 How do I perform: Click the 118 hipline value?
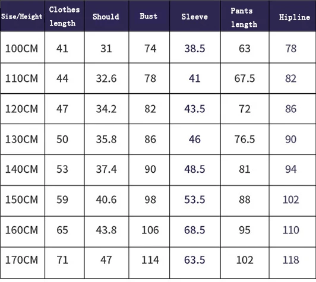click(x=291, y=260)
